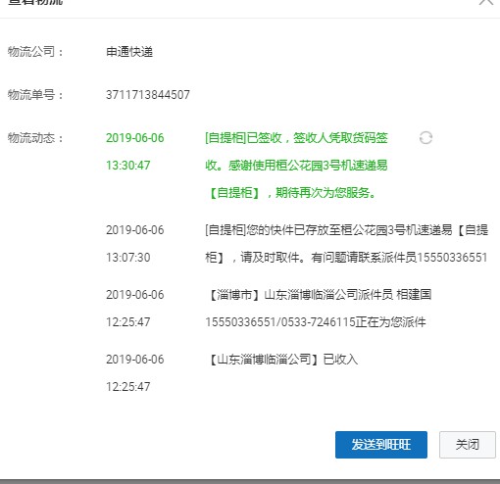
Task: Click the 13:07:30 timestamp
Action: tap(128, 258)
